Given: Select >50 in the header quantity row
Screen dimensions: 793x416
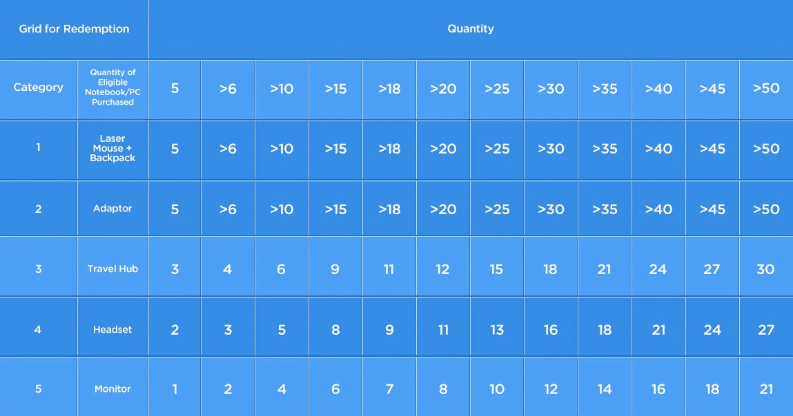Looking at the screenshot, I should point(766,90).
